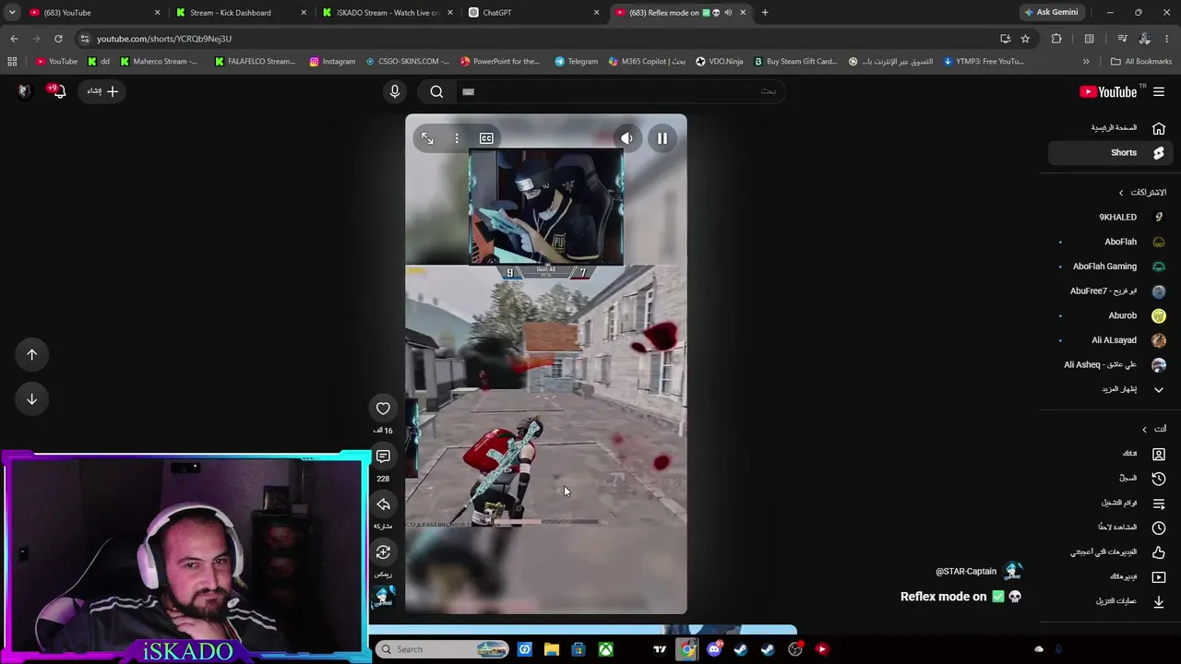Go to the YouTube home logo
Image resolution: width=1181 pixels, height=664 pixels.
[x=1108, y=91]
